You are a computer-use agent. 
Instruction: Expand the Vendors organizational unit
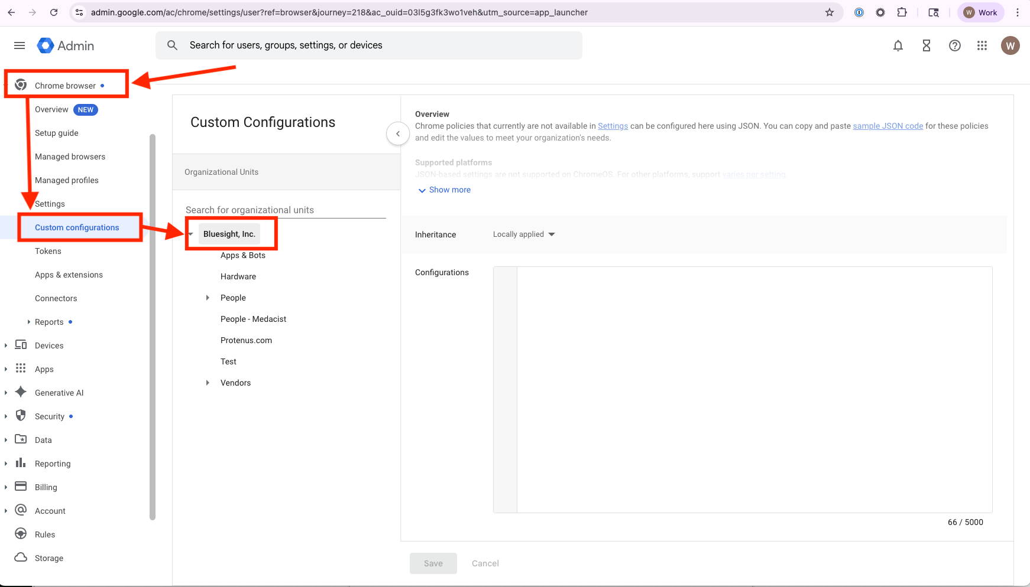click(x=208, y=383)
